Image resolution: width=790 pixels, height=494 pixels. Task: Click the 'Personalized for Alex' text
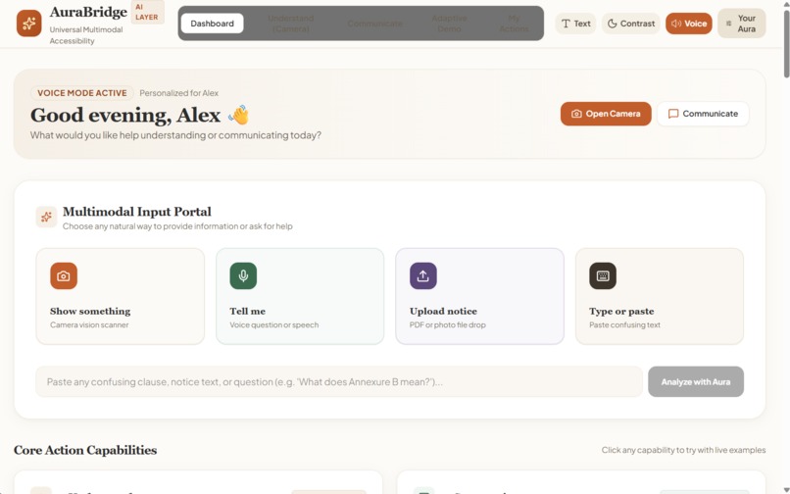click(178, 93)
